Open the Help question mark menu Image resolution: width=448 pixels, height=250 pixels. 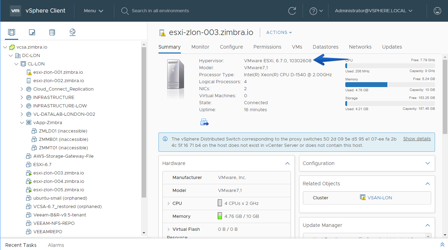click(x=316, y=11)
